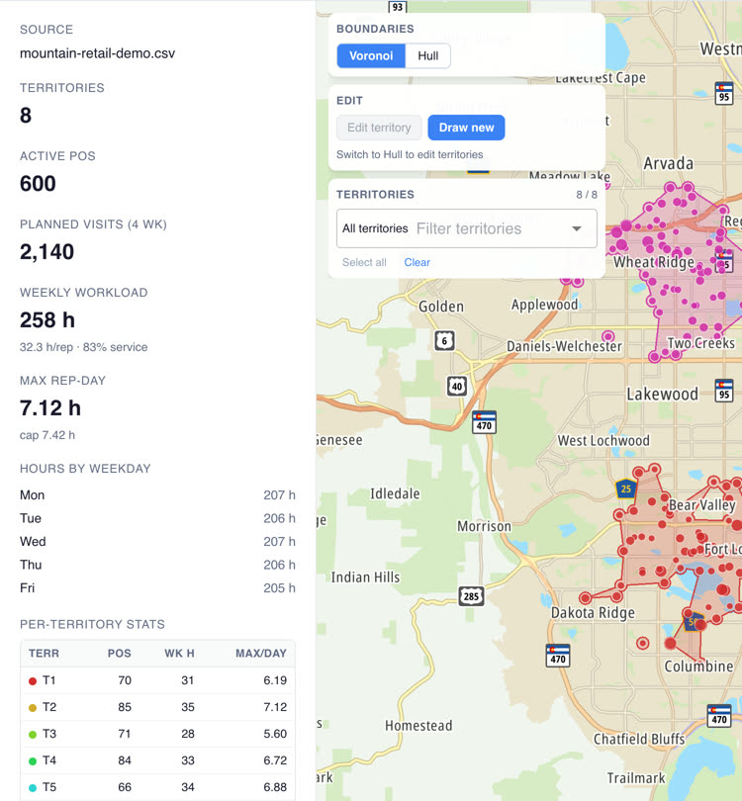Select the T4 territory row label
This screenshot has width=742, height=801.
pos(49,760)
